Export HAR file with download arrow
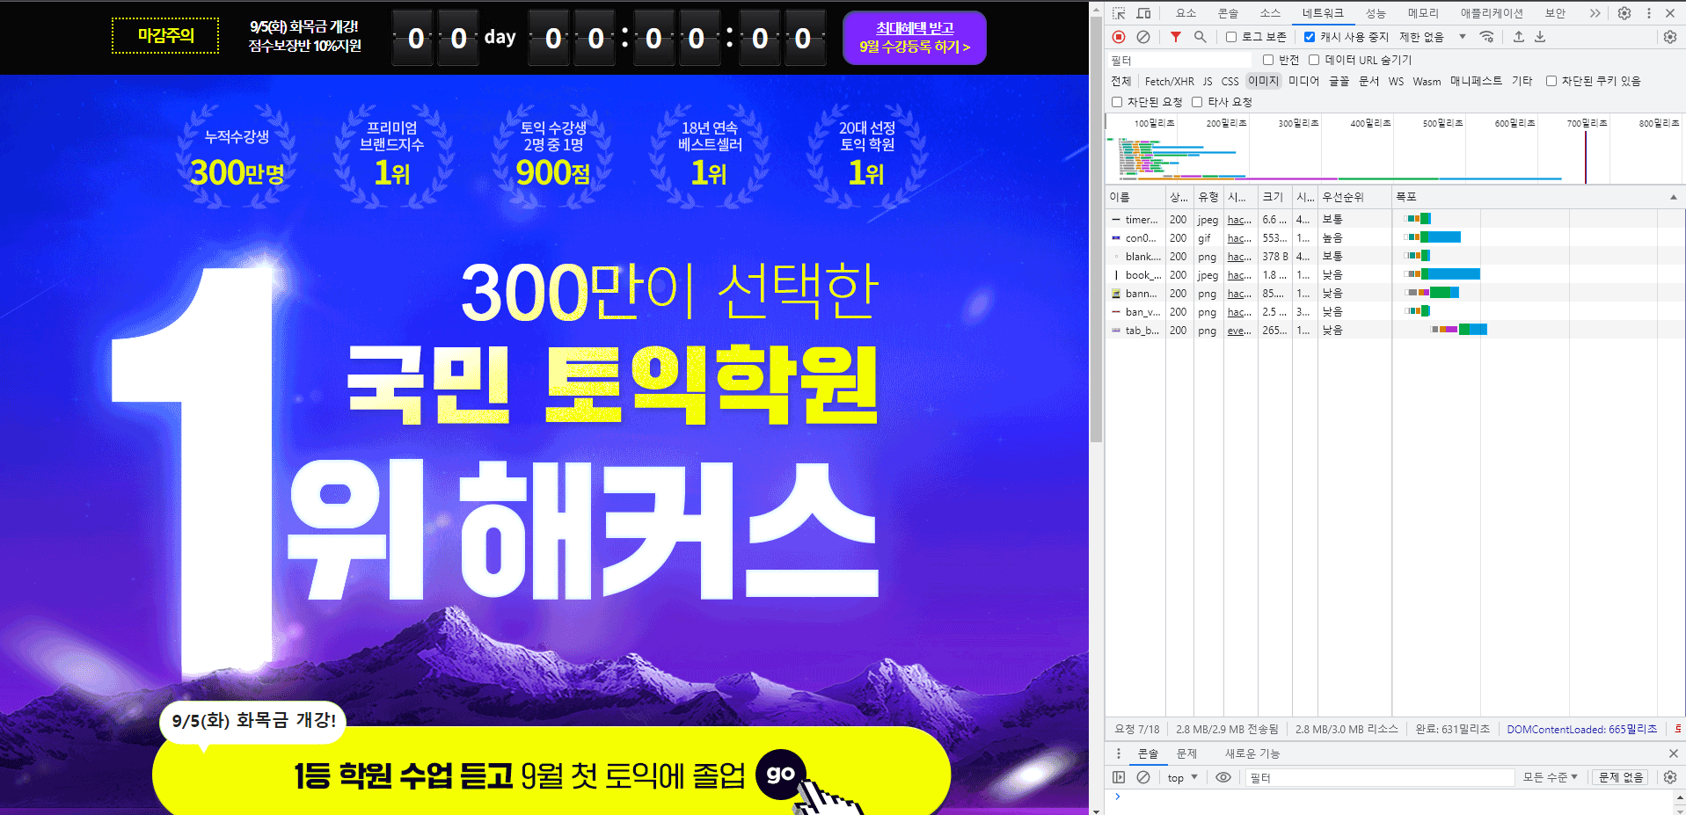 tap(1540, 37)
